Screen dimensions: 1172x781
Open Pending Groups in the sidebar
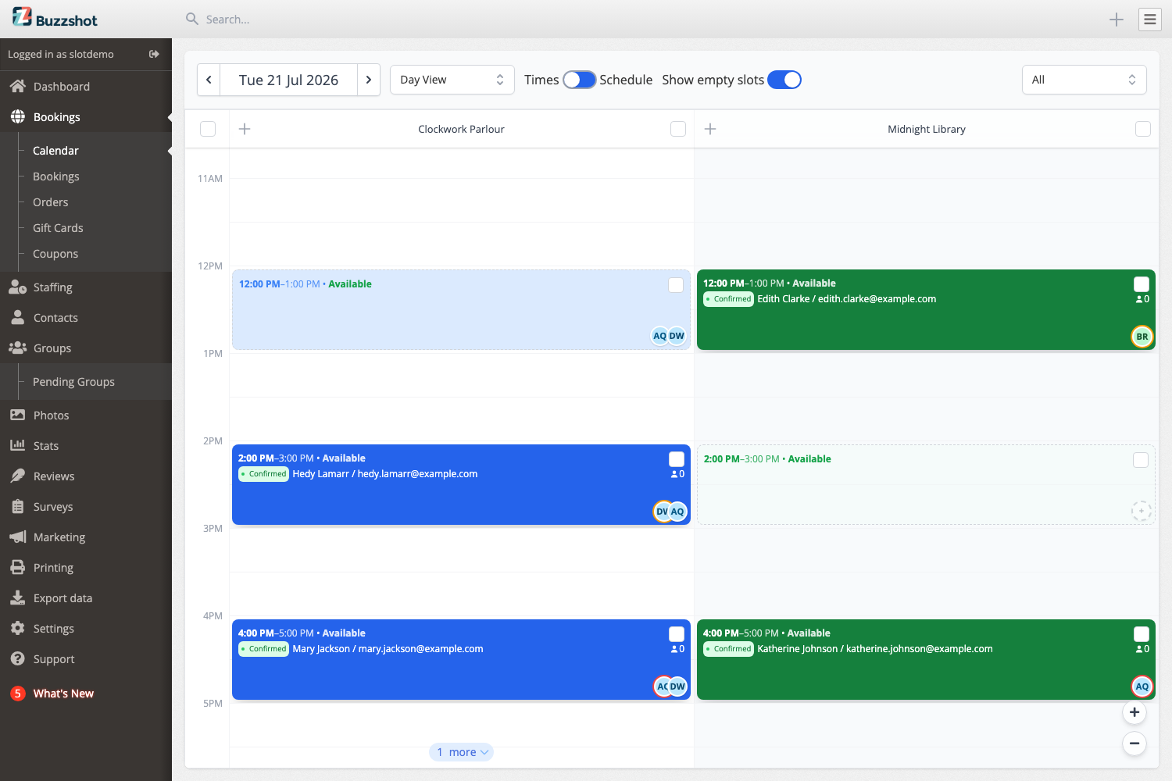click(73, 382)
